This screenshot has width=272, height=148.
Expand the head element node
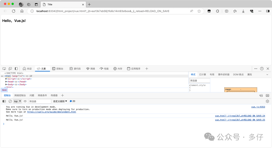click(x=6, y=82)
